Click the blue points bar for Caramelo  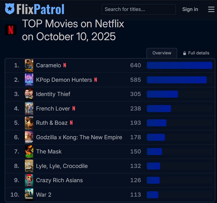(x=179, y=65)
